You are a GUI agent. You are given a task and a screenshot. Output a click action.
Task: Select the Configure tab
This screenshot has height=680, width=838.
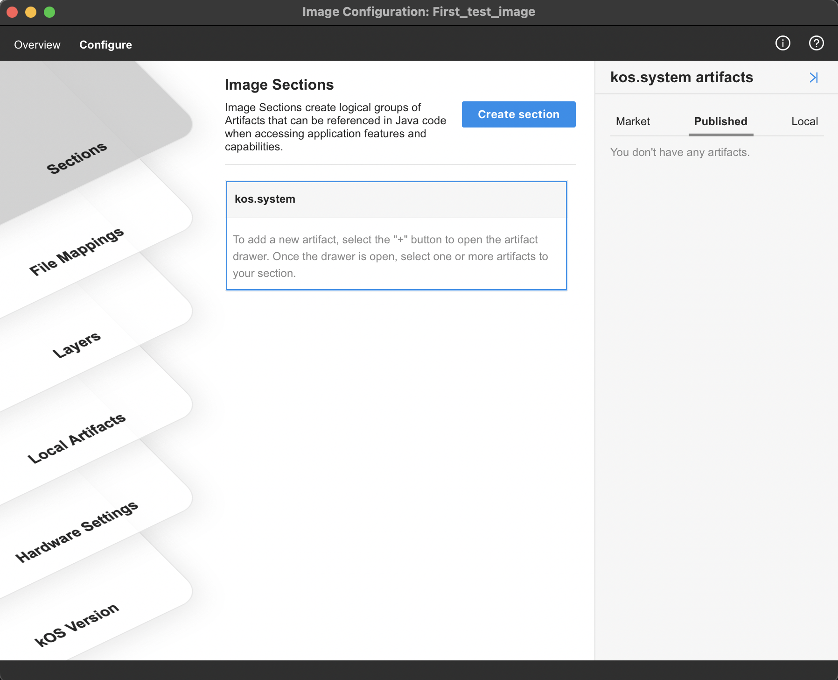[x=105, y=45]
